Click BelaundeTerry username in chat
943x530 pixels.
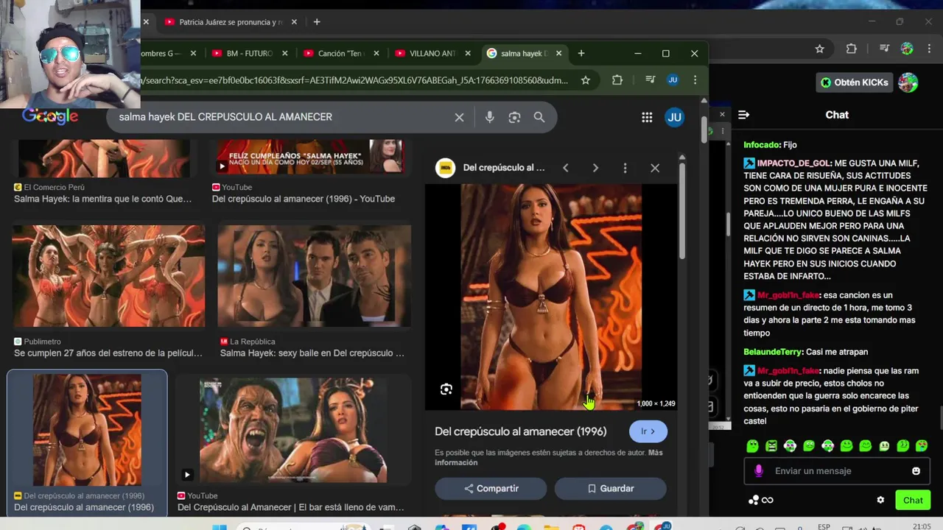[774, 352]
